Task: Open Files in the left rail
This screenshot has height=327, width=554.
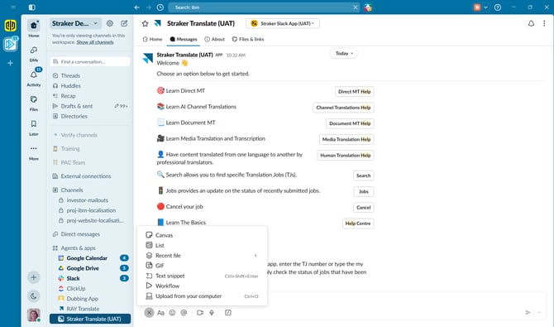Action: [34, 103]
